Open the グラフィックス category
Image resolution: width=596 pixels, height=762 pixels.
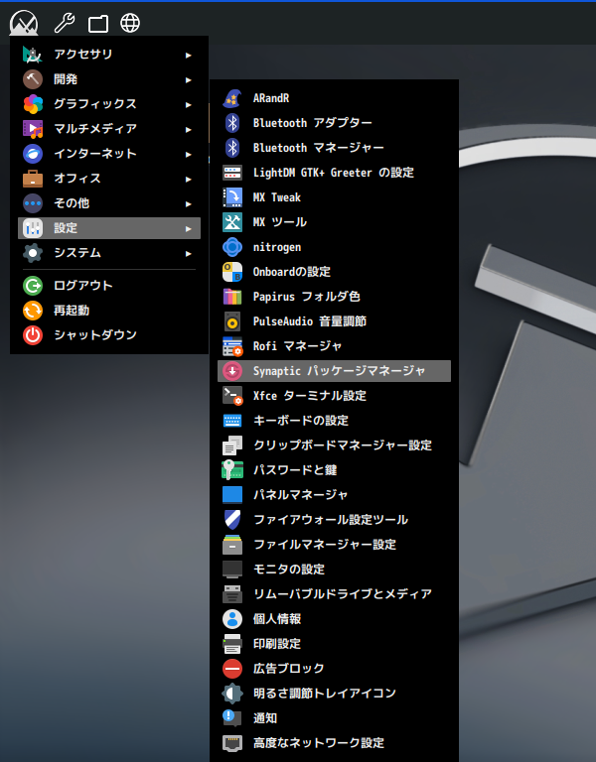[x=109, y=104]
